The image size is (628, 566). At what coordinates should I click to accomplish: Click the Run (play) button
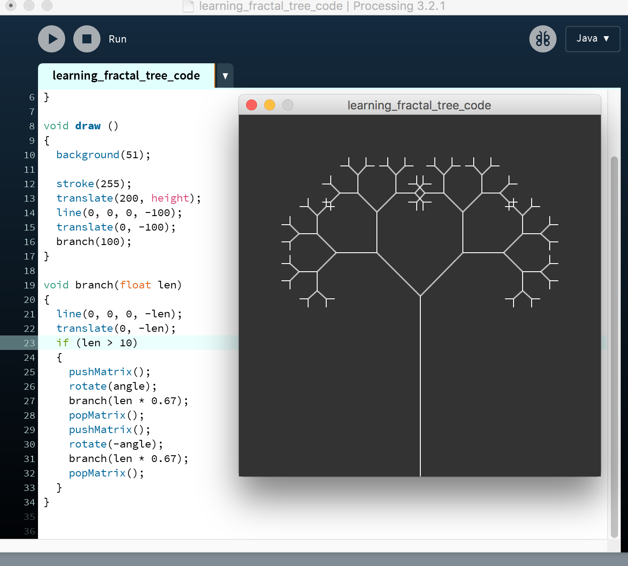click(52, 39)
